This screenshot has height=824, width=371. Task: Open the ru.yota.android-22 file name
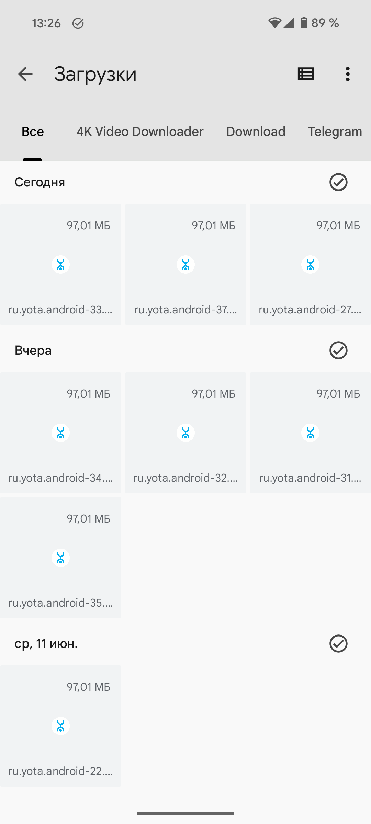click(x=61, y=771)
